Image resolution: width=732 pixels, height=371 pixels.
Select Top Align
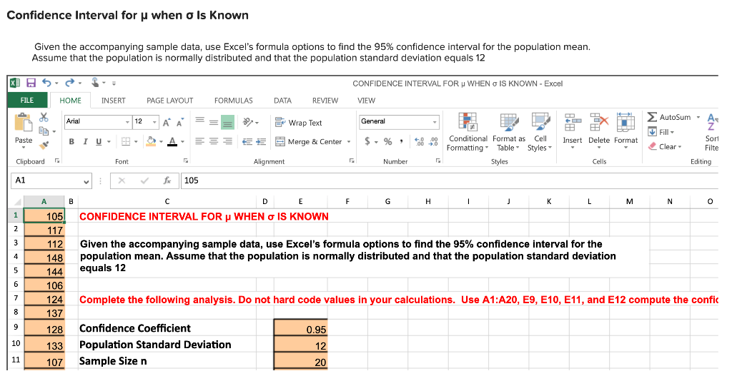[x=200, y=121]
